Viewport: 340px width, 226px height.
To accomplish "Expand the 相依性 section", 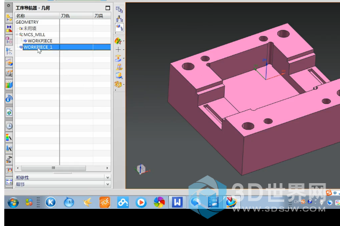I will coord(108,177).
